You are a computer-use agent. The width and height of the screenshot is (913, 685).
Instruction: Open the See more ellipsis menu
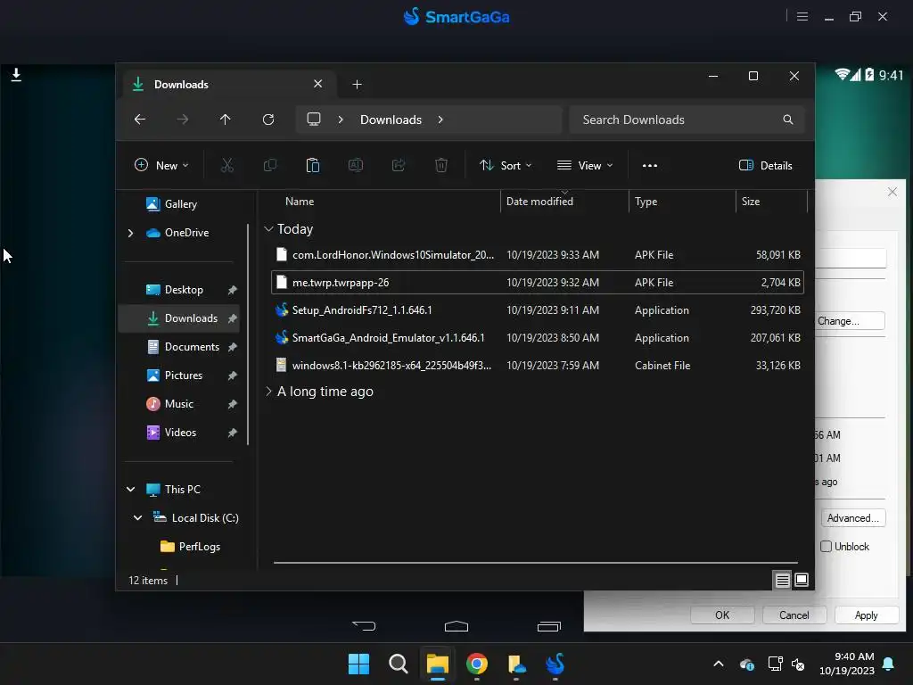[650, 165]
